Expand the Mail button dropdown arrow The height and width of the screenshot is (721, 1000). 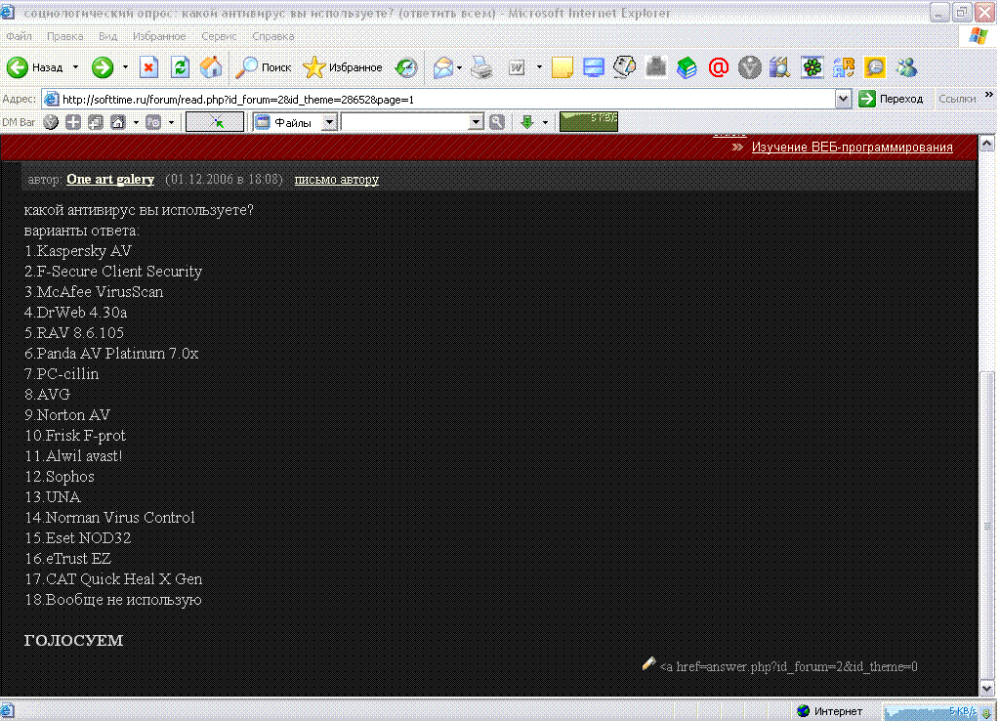[459, 67]
